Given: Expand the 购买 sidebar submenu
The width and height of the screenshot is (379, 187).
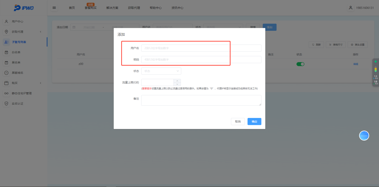Looking at the screenshot, I should point(41,83).
